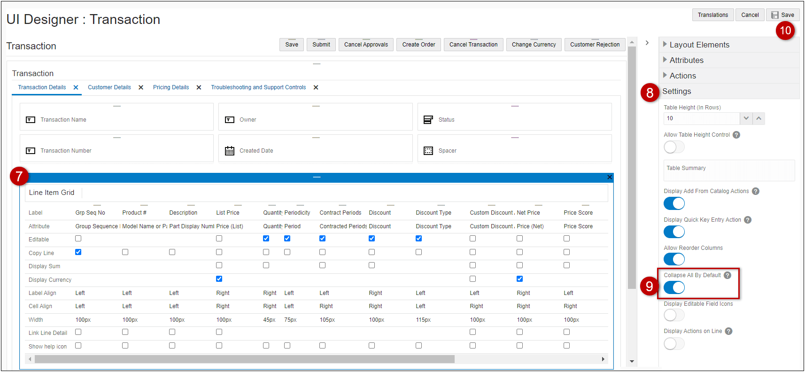Click the floppy disk icon on top Save button
Viewport: 805px width, 372px height.
[775, 15]
